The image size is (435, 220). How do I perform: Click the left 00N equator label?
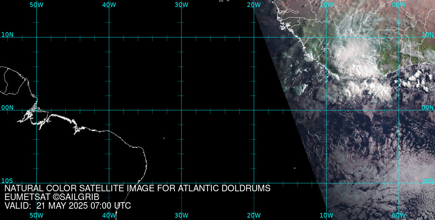click(x=7, y=108)
